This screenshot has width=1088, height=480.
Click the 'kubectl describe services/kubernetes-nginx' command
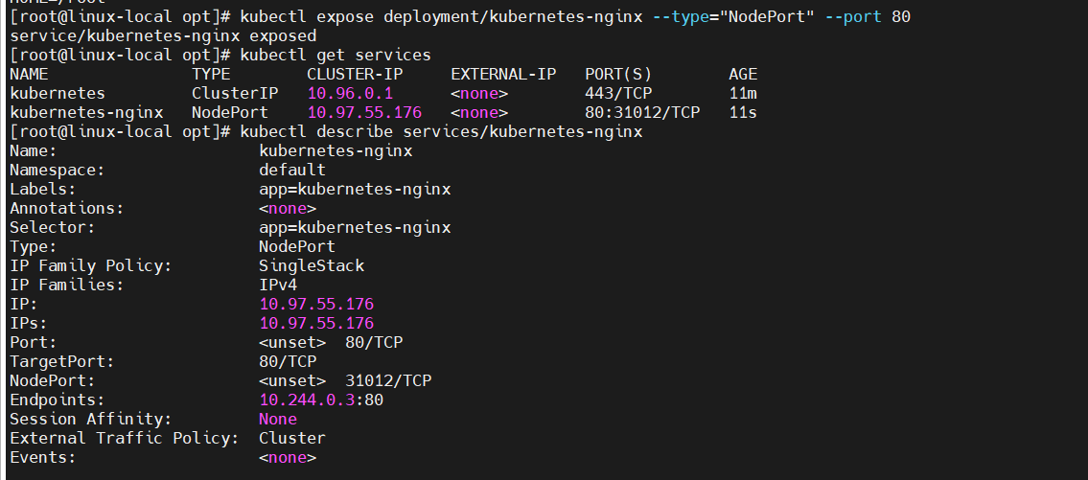point(441,132)
